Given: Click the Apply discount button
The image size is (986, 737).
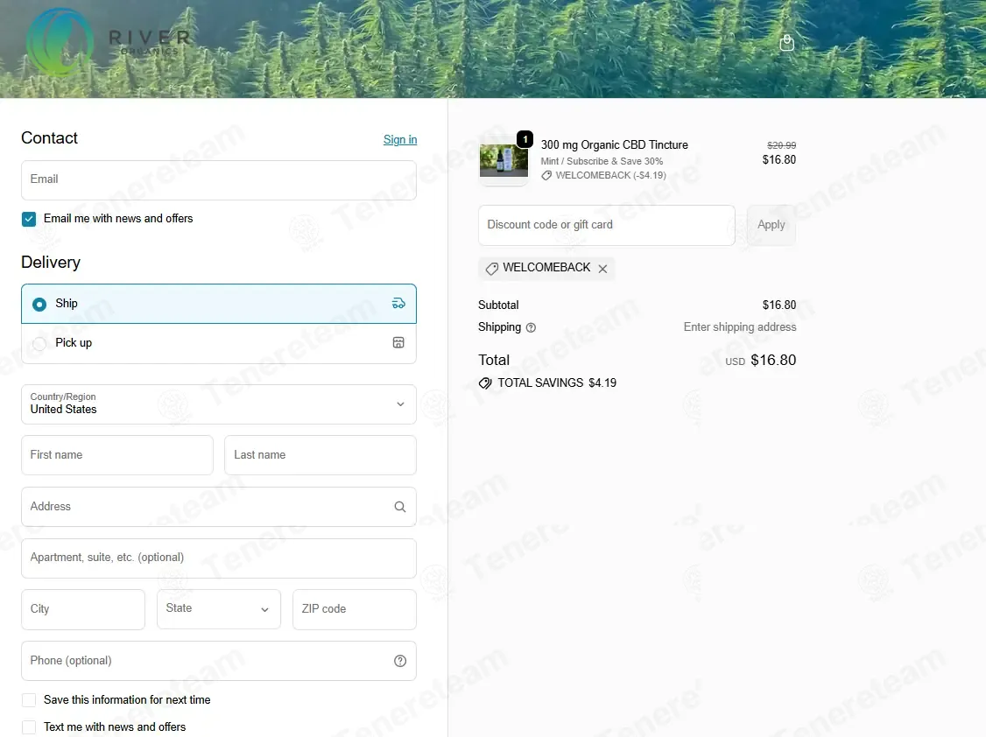Looking at the screenshot, I should tap(771, 225).
